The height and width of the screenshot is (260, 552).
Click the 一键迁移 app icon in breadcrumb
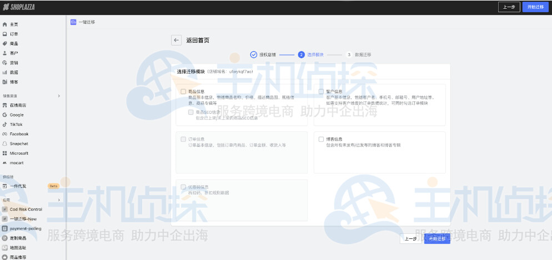73,22
